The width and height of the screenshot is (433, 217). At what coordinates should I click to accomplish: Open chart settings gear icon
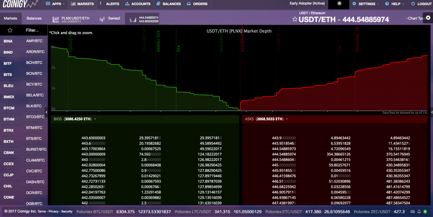[428, 18]
